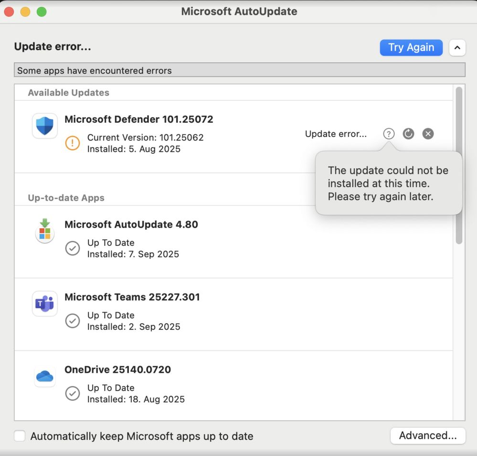Click the OneDrive cloud icon
477x456 pixels.
[45, 376]
